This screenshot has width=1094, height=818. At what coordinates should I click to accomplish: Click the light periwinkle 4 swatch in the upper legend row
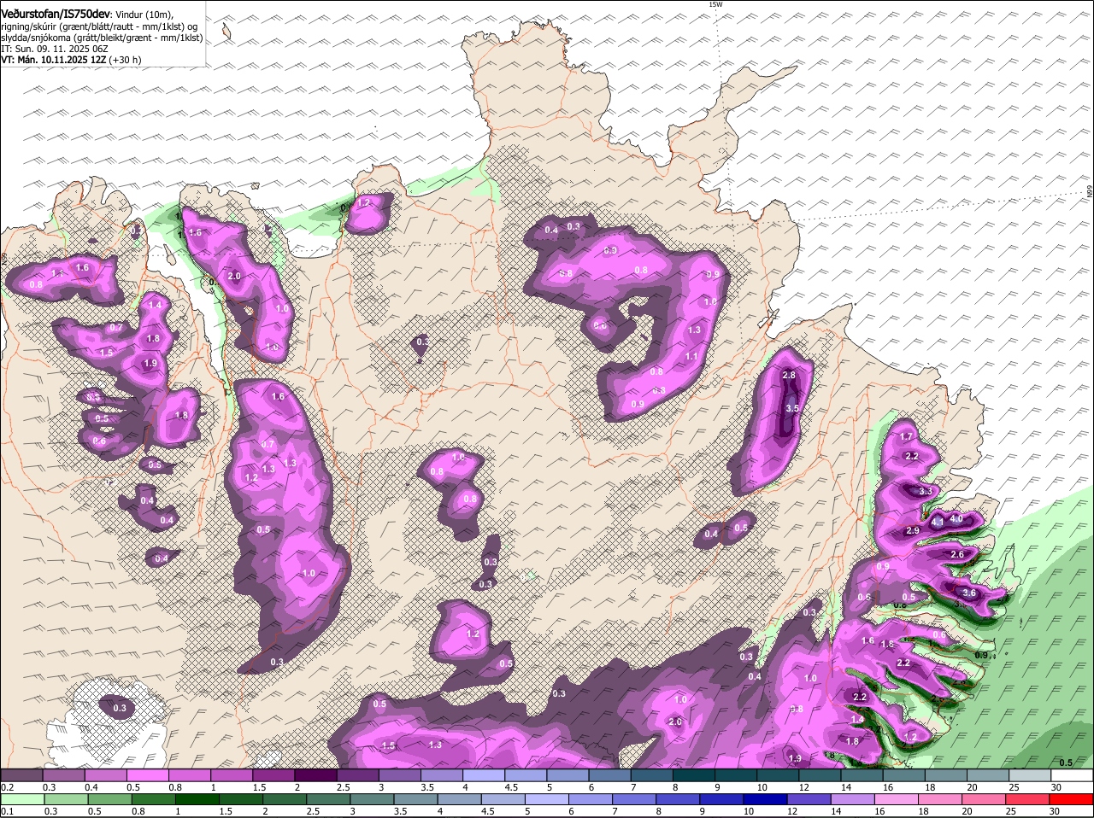coord(485,775)
